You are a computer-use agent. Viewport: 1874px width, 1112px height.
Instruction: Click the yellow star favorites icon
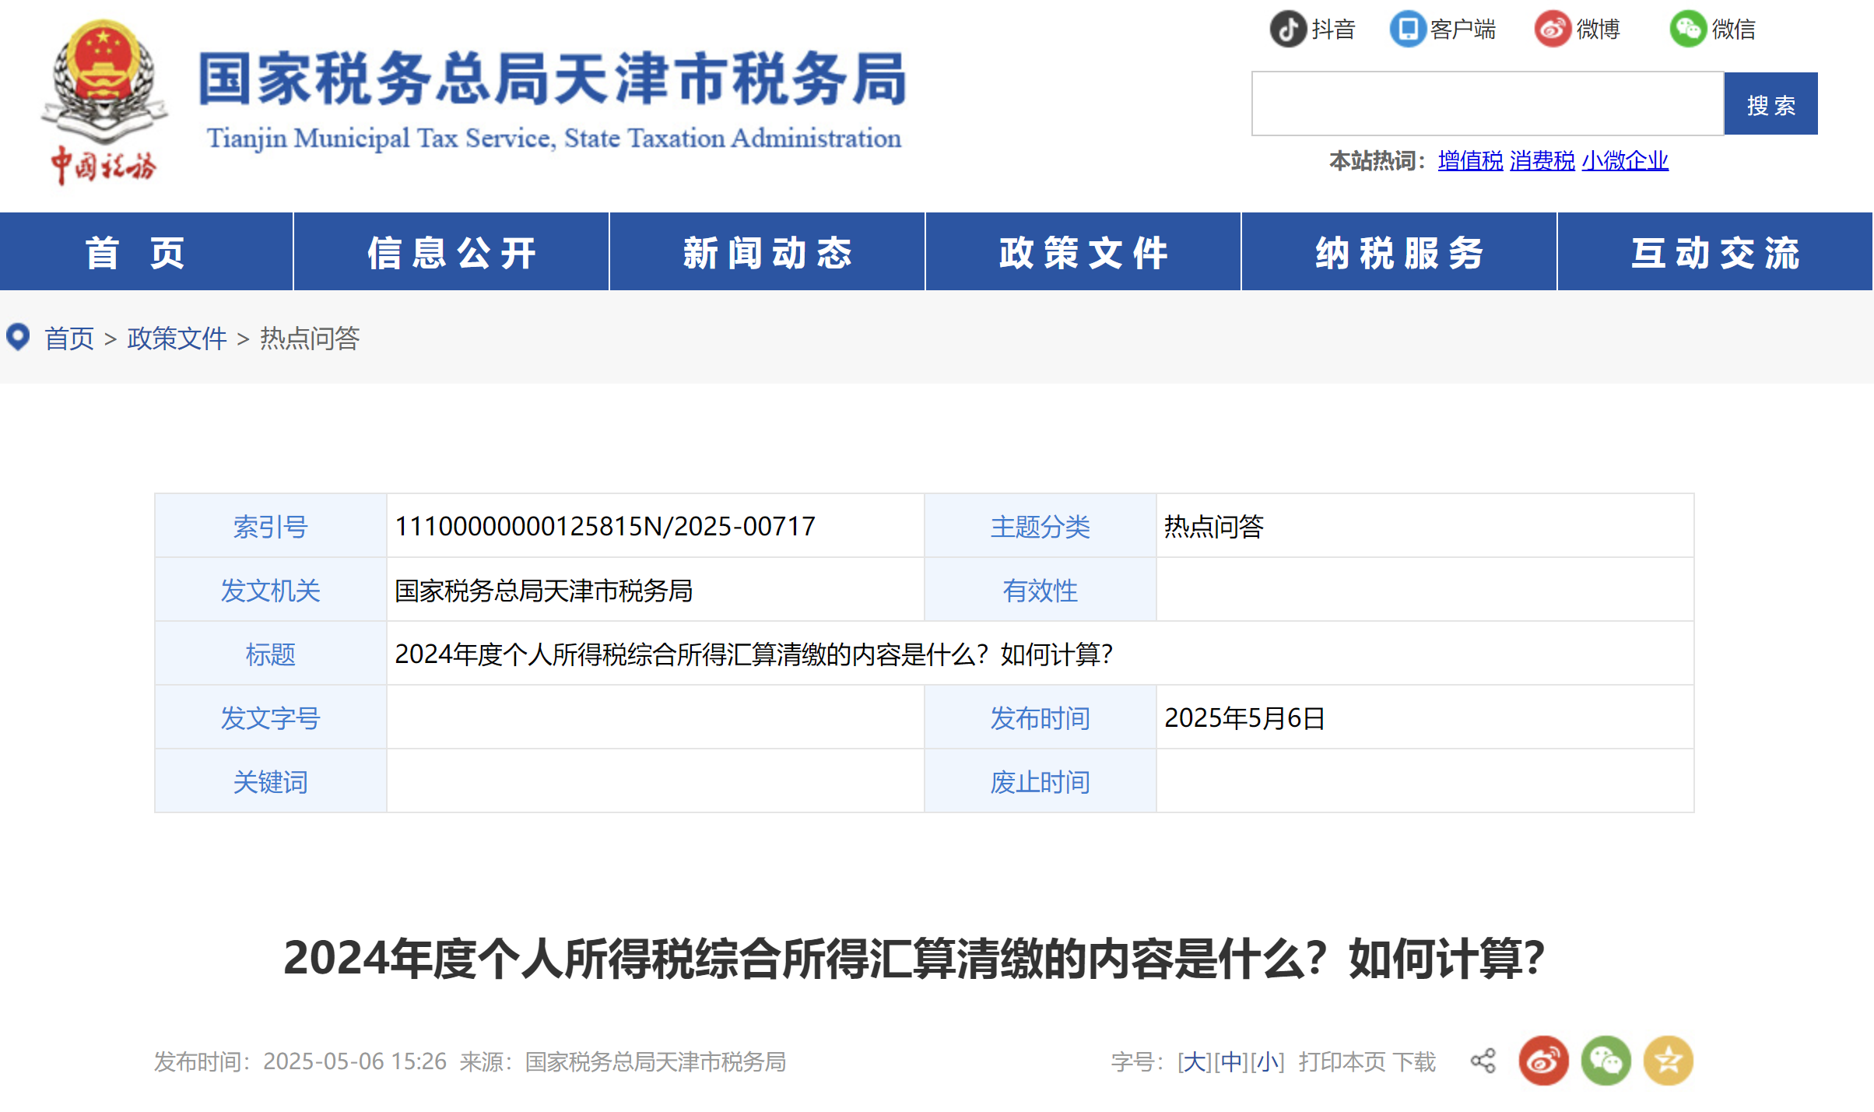[1668, 1061]
